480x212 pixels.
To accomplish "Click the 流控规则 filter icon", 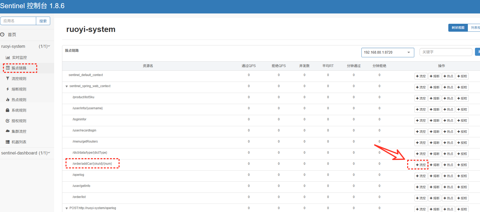I will 8,78.
